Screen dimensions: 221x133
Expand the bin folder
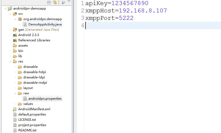point(10,51)
